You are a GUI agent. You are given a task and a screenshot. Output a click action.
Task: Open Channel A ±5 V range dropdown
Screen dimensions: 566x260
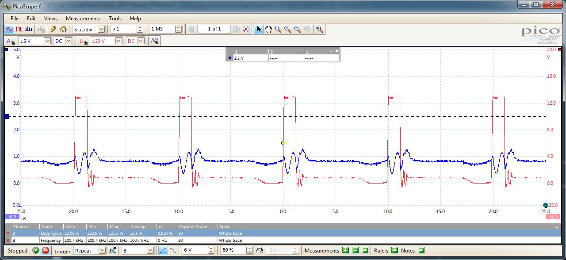[x=47, y=41]
